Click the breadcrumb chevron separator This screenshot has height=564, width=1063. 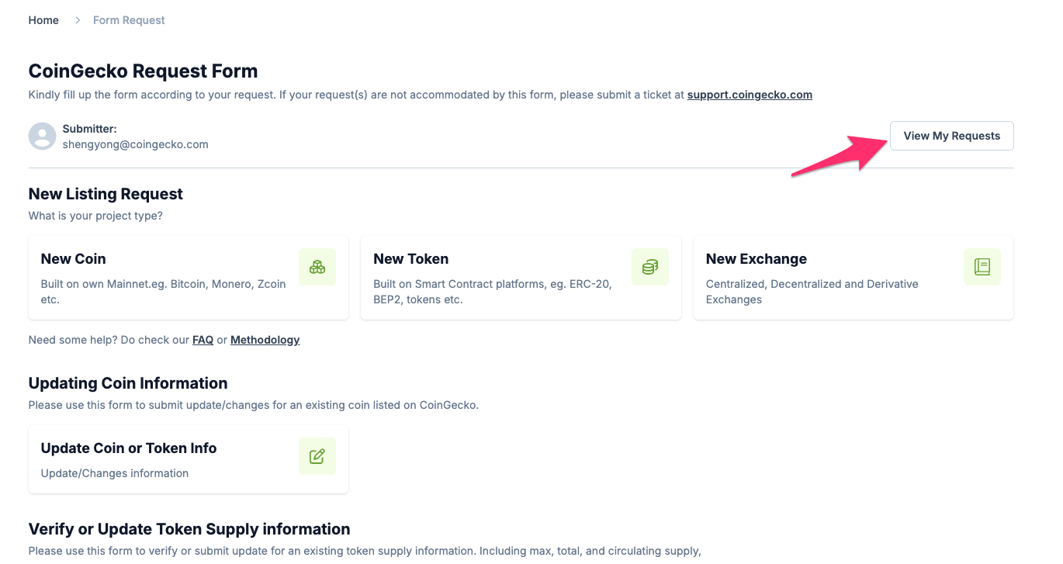(x=78, y=20)
